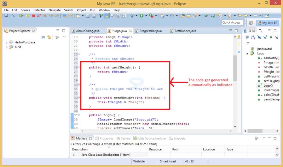Open the Project Explorer view menu triangle
Screen dimensions: 283x167
point(64,37)
